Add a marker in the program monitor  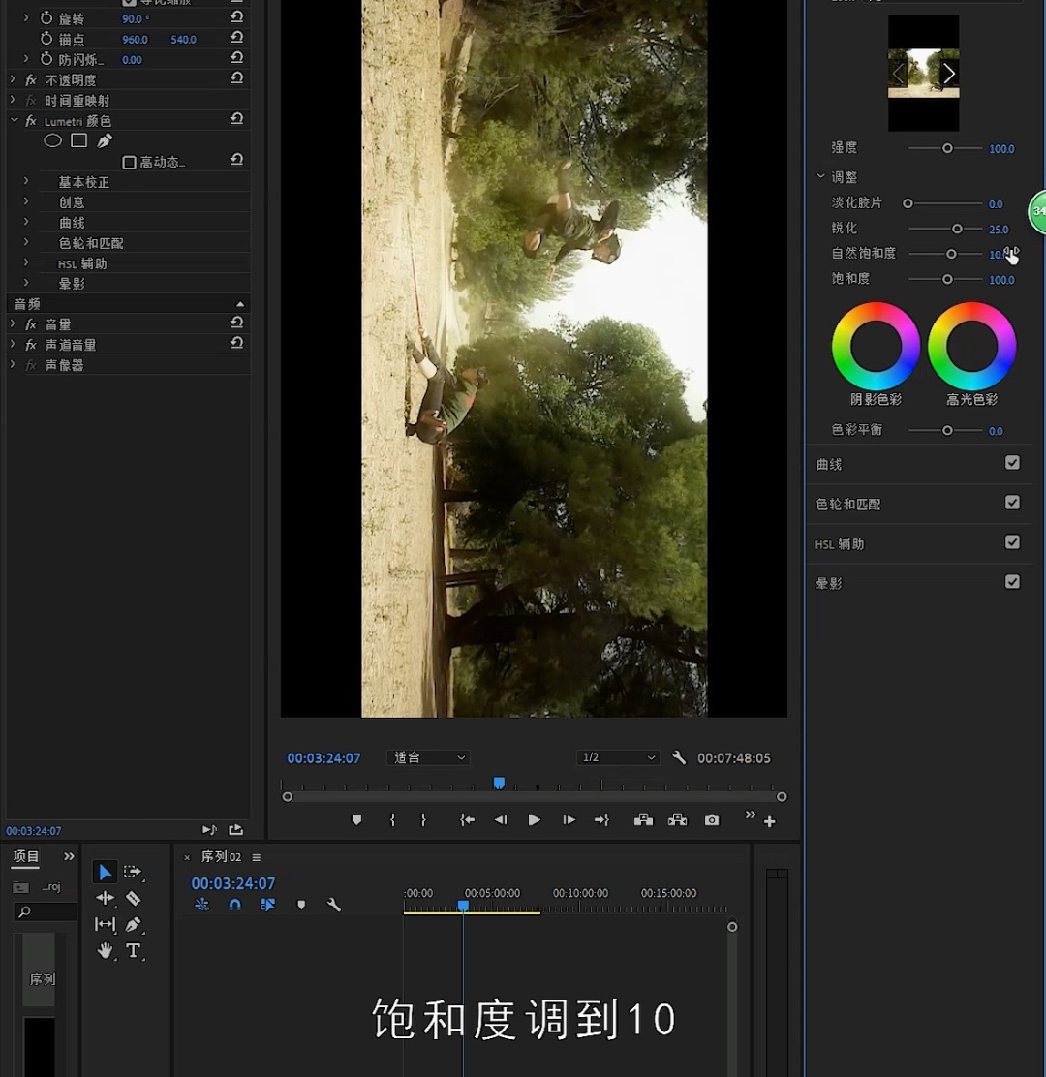[356, 819]
